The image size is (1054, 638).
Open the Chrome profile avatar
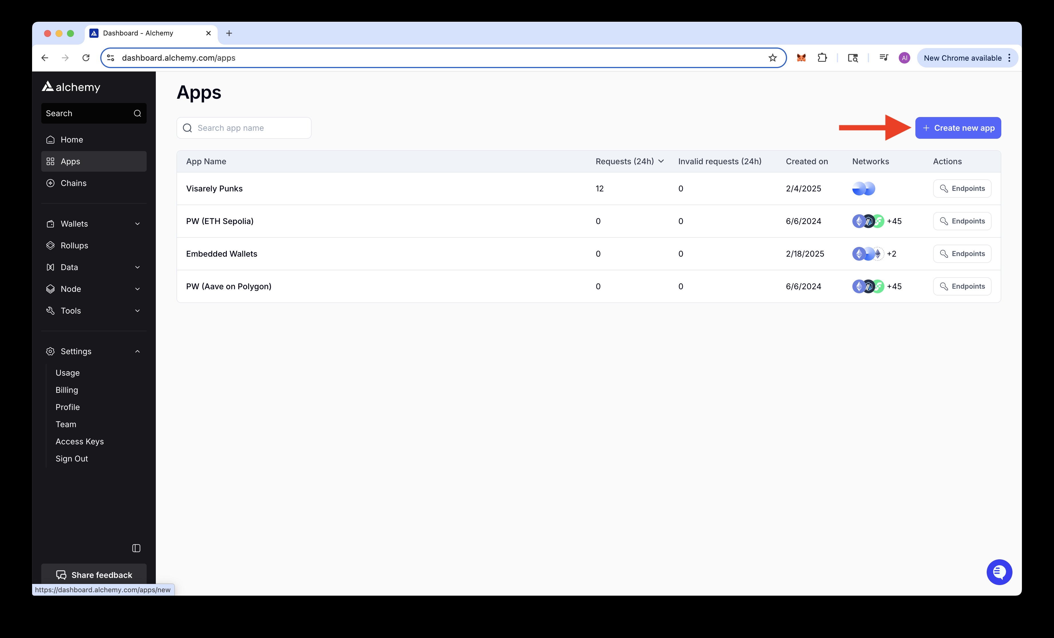click(x=904, y=58)
